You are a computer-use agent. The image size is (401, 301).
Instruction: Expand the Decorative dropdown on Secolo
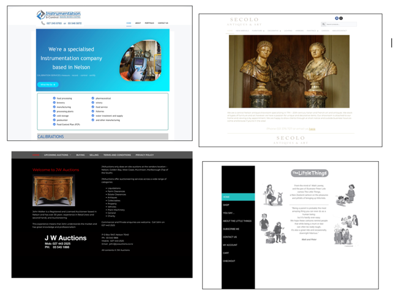[273, 31]
